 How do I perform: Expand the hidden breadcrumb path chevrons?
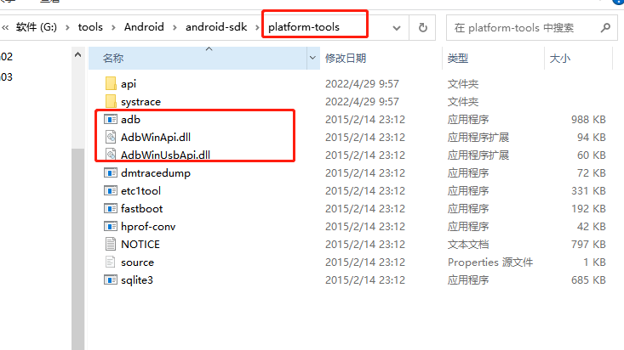[6, 27]
